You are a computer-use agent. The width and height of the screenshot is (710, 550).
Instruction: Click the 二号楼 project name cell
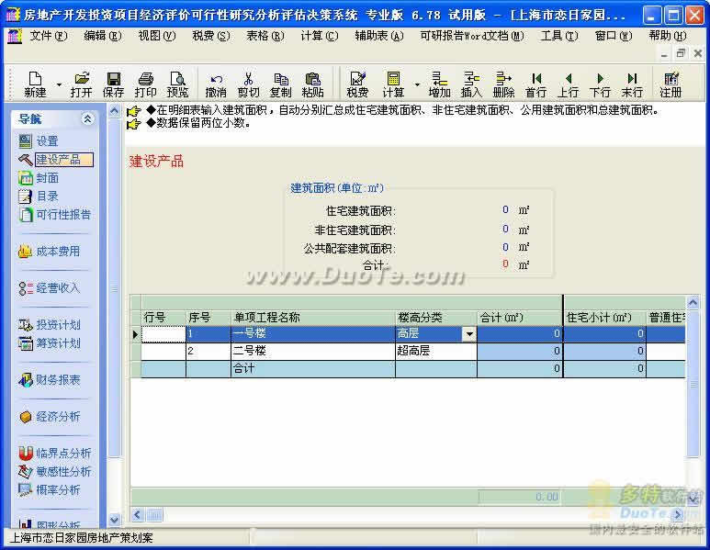[x=312, y=352]
